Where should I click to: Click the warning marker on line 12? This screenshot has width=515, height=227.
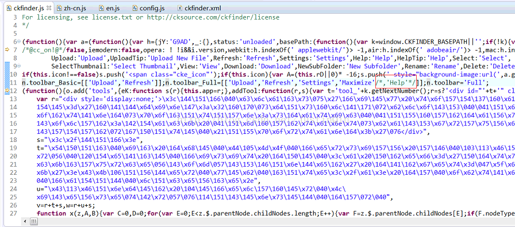(7, 91)
